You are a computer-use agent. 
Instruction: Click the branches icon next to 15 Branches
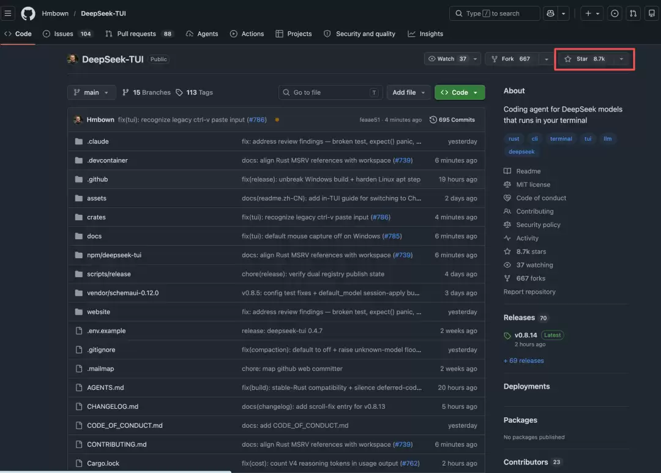125,92
